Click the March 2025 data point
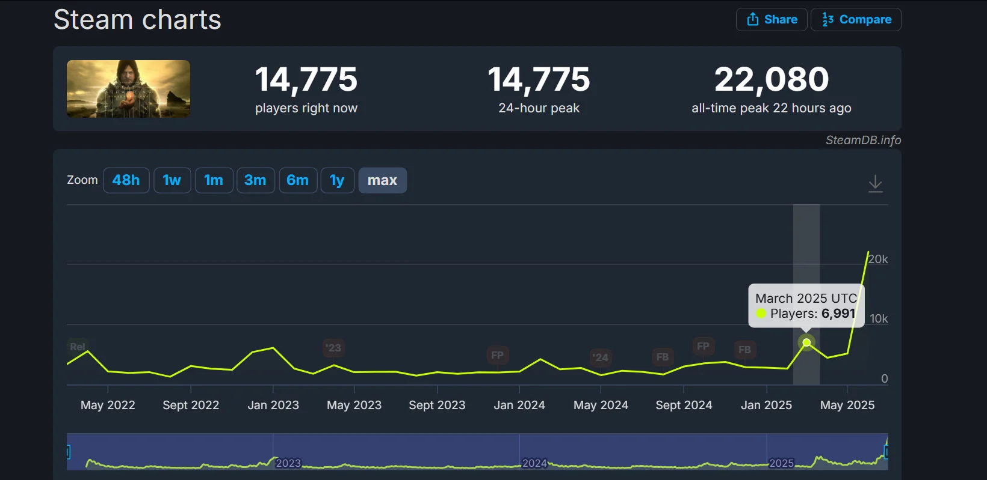Viewport: 987px width, 480px height. point(806,342)
